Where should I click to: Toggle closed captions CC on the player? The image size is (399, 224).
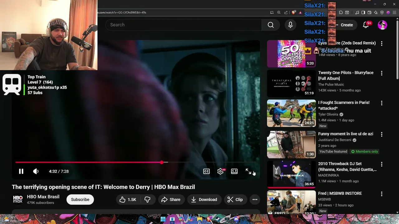(x=206, y=171)
